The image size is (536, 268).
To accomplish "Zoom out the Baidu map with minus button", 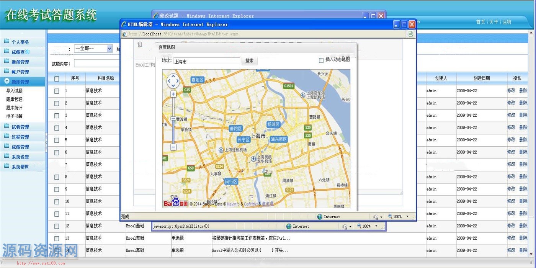I will [173, 147].
